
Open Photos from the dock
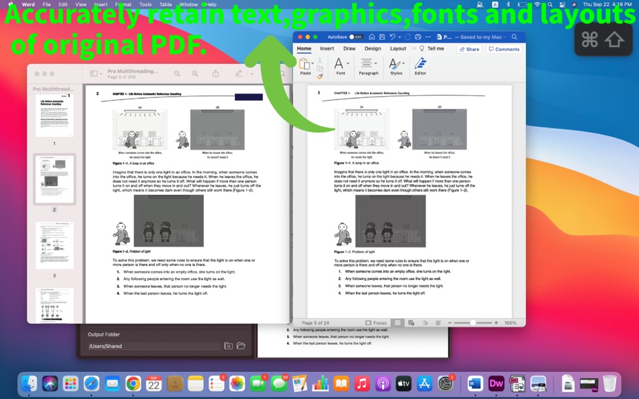pos(237,384)
